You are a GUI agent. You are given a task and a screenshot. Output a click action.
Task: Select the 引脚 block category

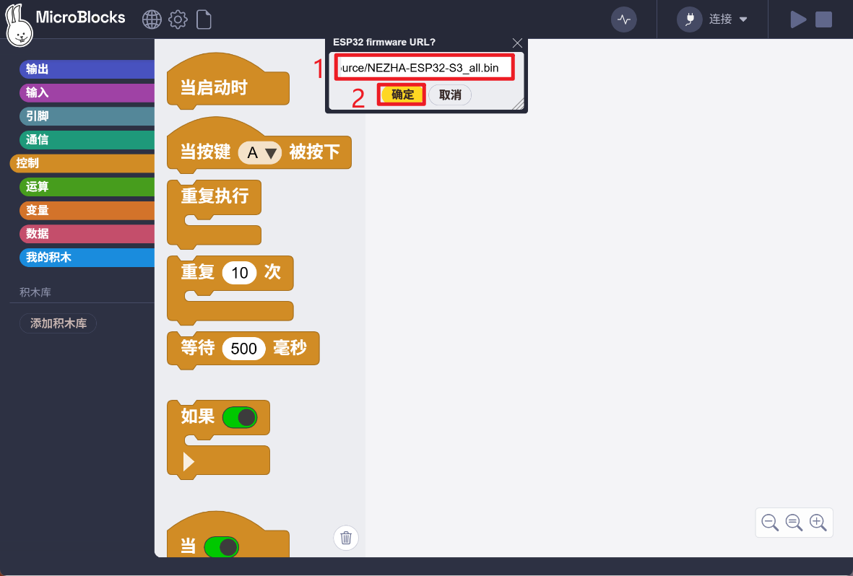pos(87,116)
